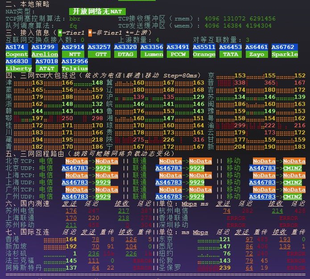Click latency value 204 in 新 row
The width and height of the screenshot is (310, 279).
tap(240, 147)
